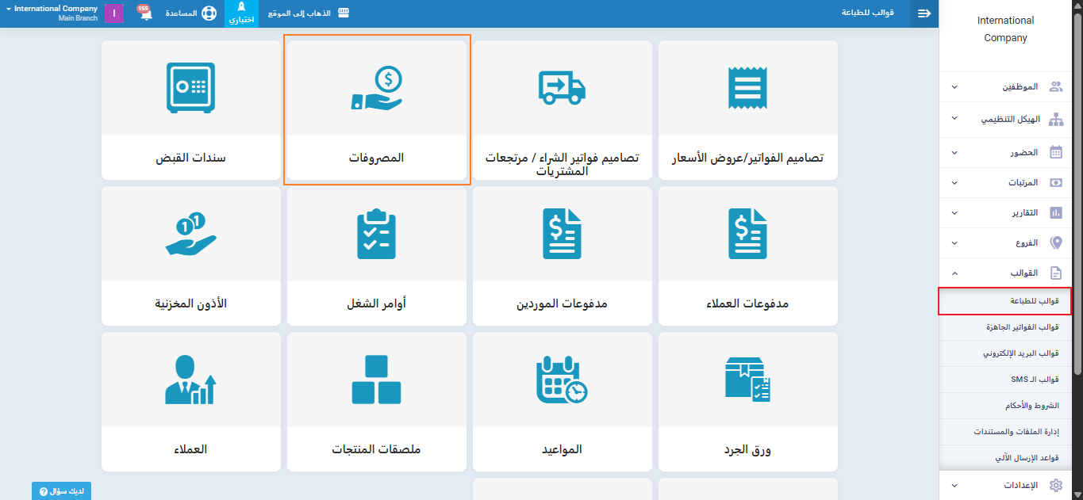Click the notifications bell icon

145,14
